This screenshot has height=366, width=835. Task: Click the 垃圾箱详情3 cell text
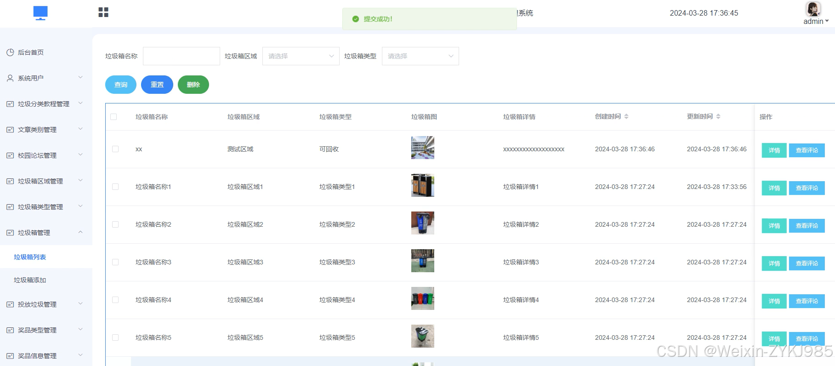tap(521, 262)
